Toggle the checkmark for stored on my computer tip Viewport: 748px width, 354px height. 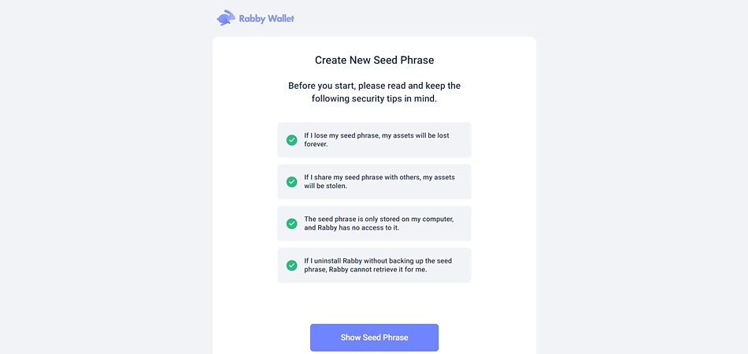[x=291, y=223]
